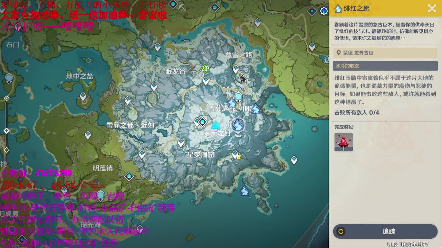Click the quest marker on southeast island
The height and width of the screenshot is (248, 442).
[x=244, y=190]
